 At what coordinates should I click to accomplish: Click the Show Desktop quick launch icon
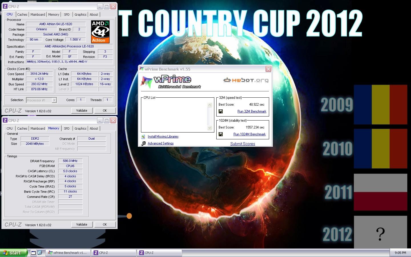coord(33,253)
